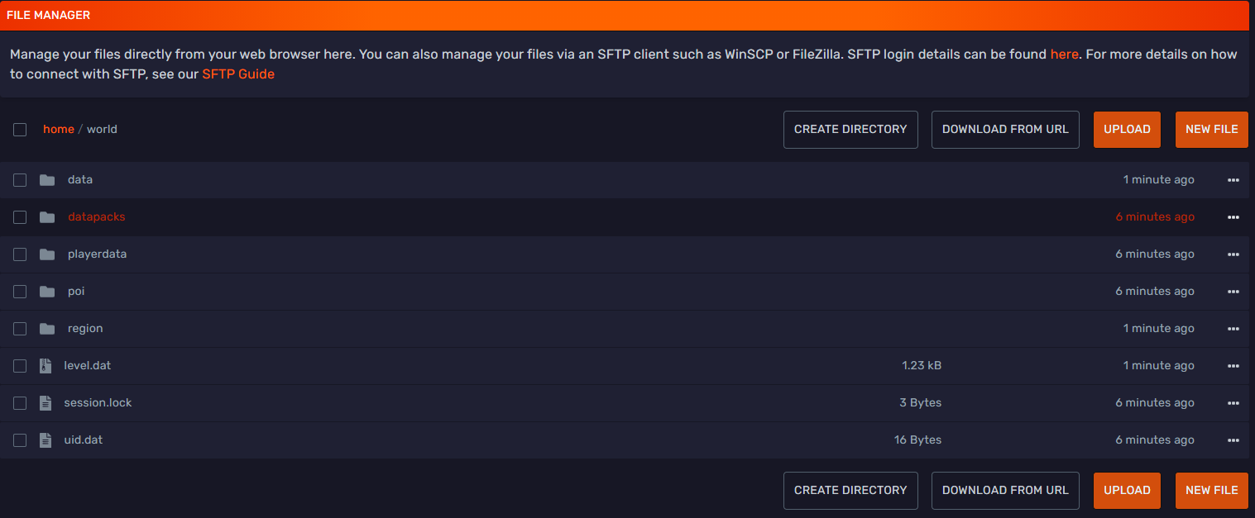Click the document icon beside session.lock

pos(46,403)
